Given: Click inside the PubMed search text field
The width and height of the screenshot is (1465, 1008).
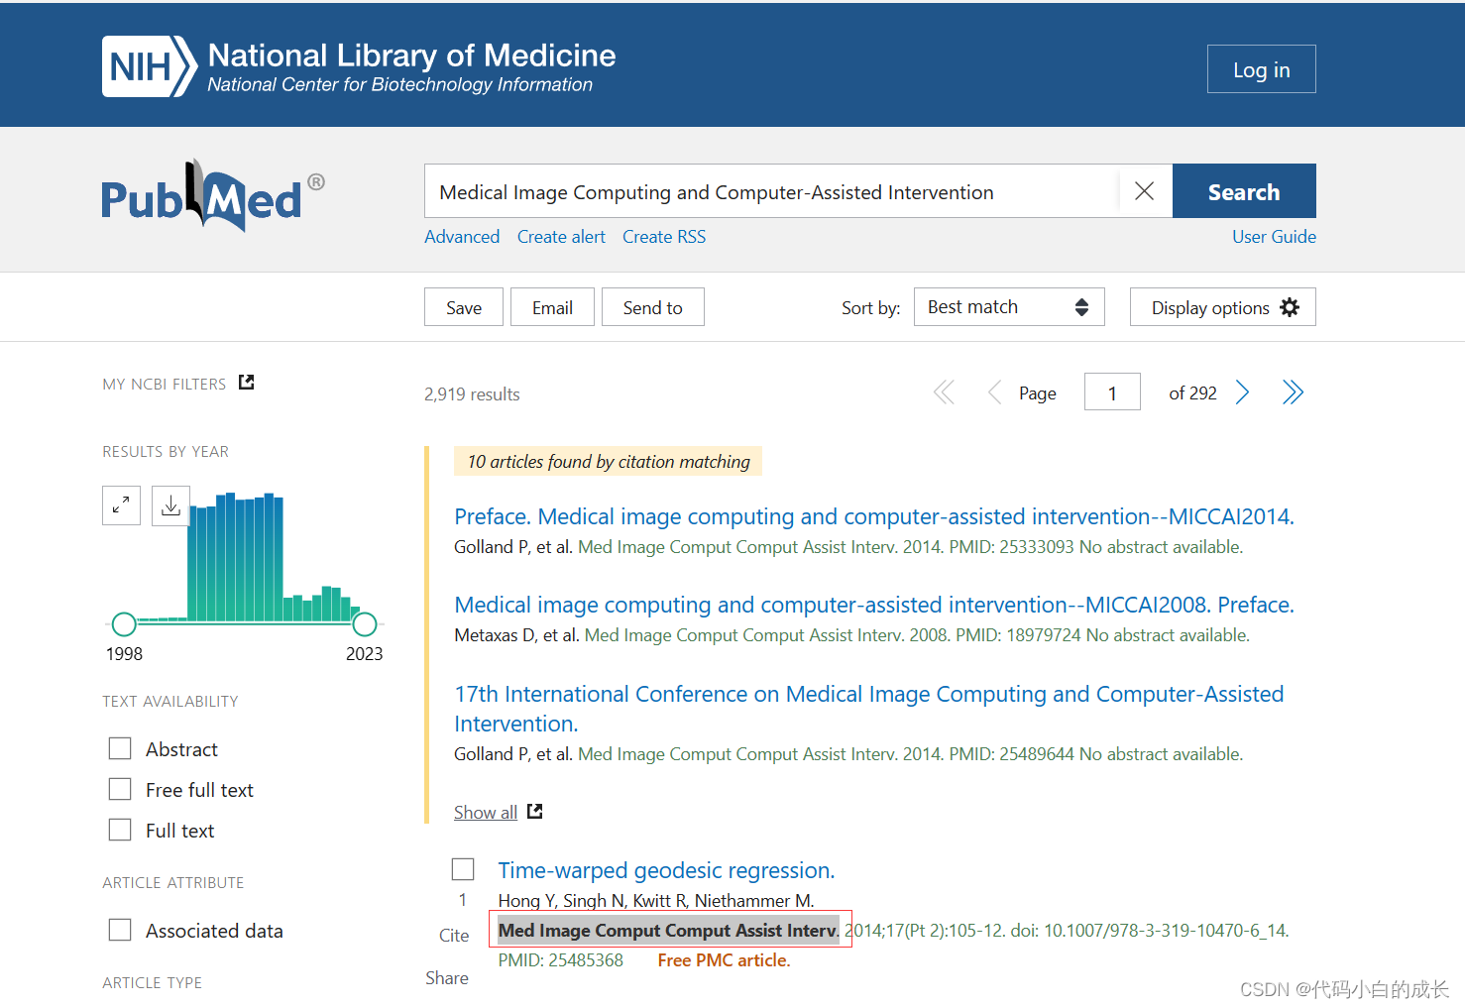Looking at the screenshot, I should click(771, 191).
